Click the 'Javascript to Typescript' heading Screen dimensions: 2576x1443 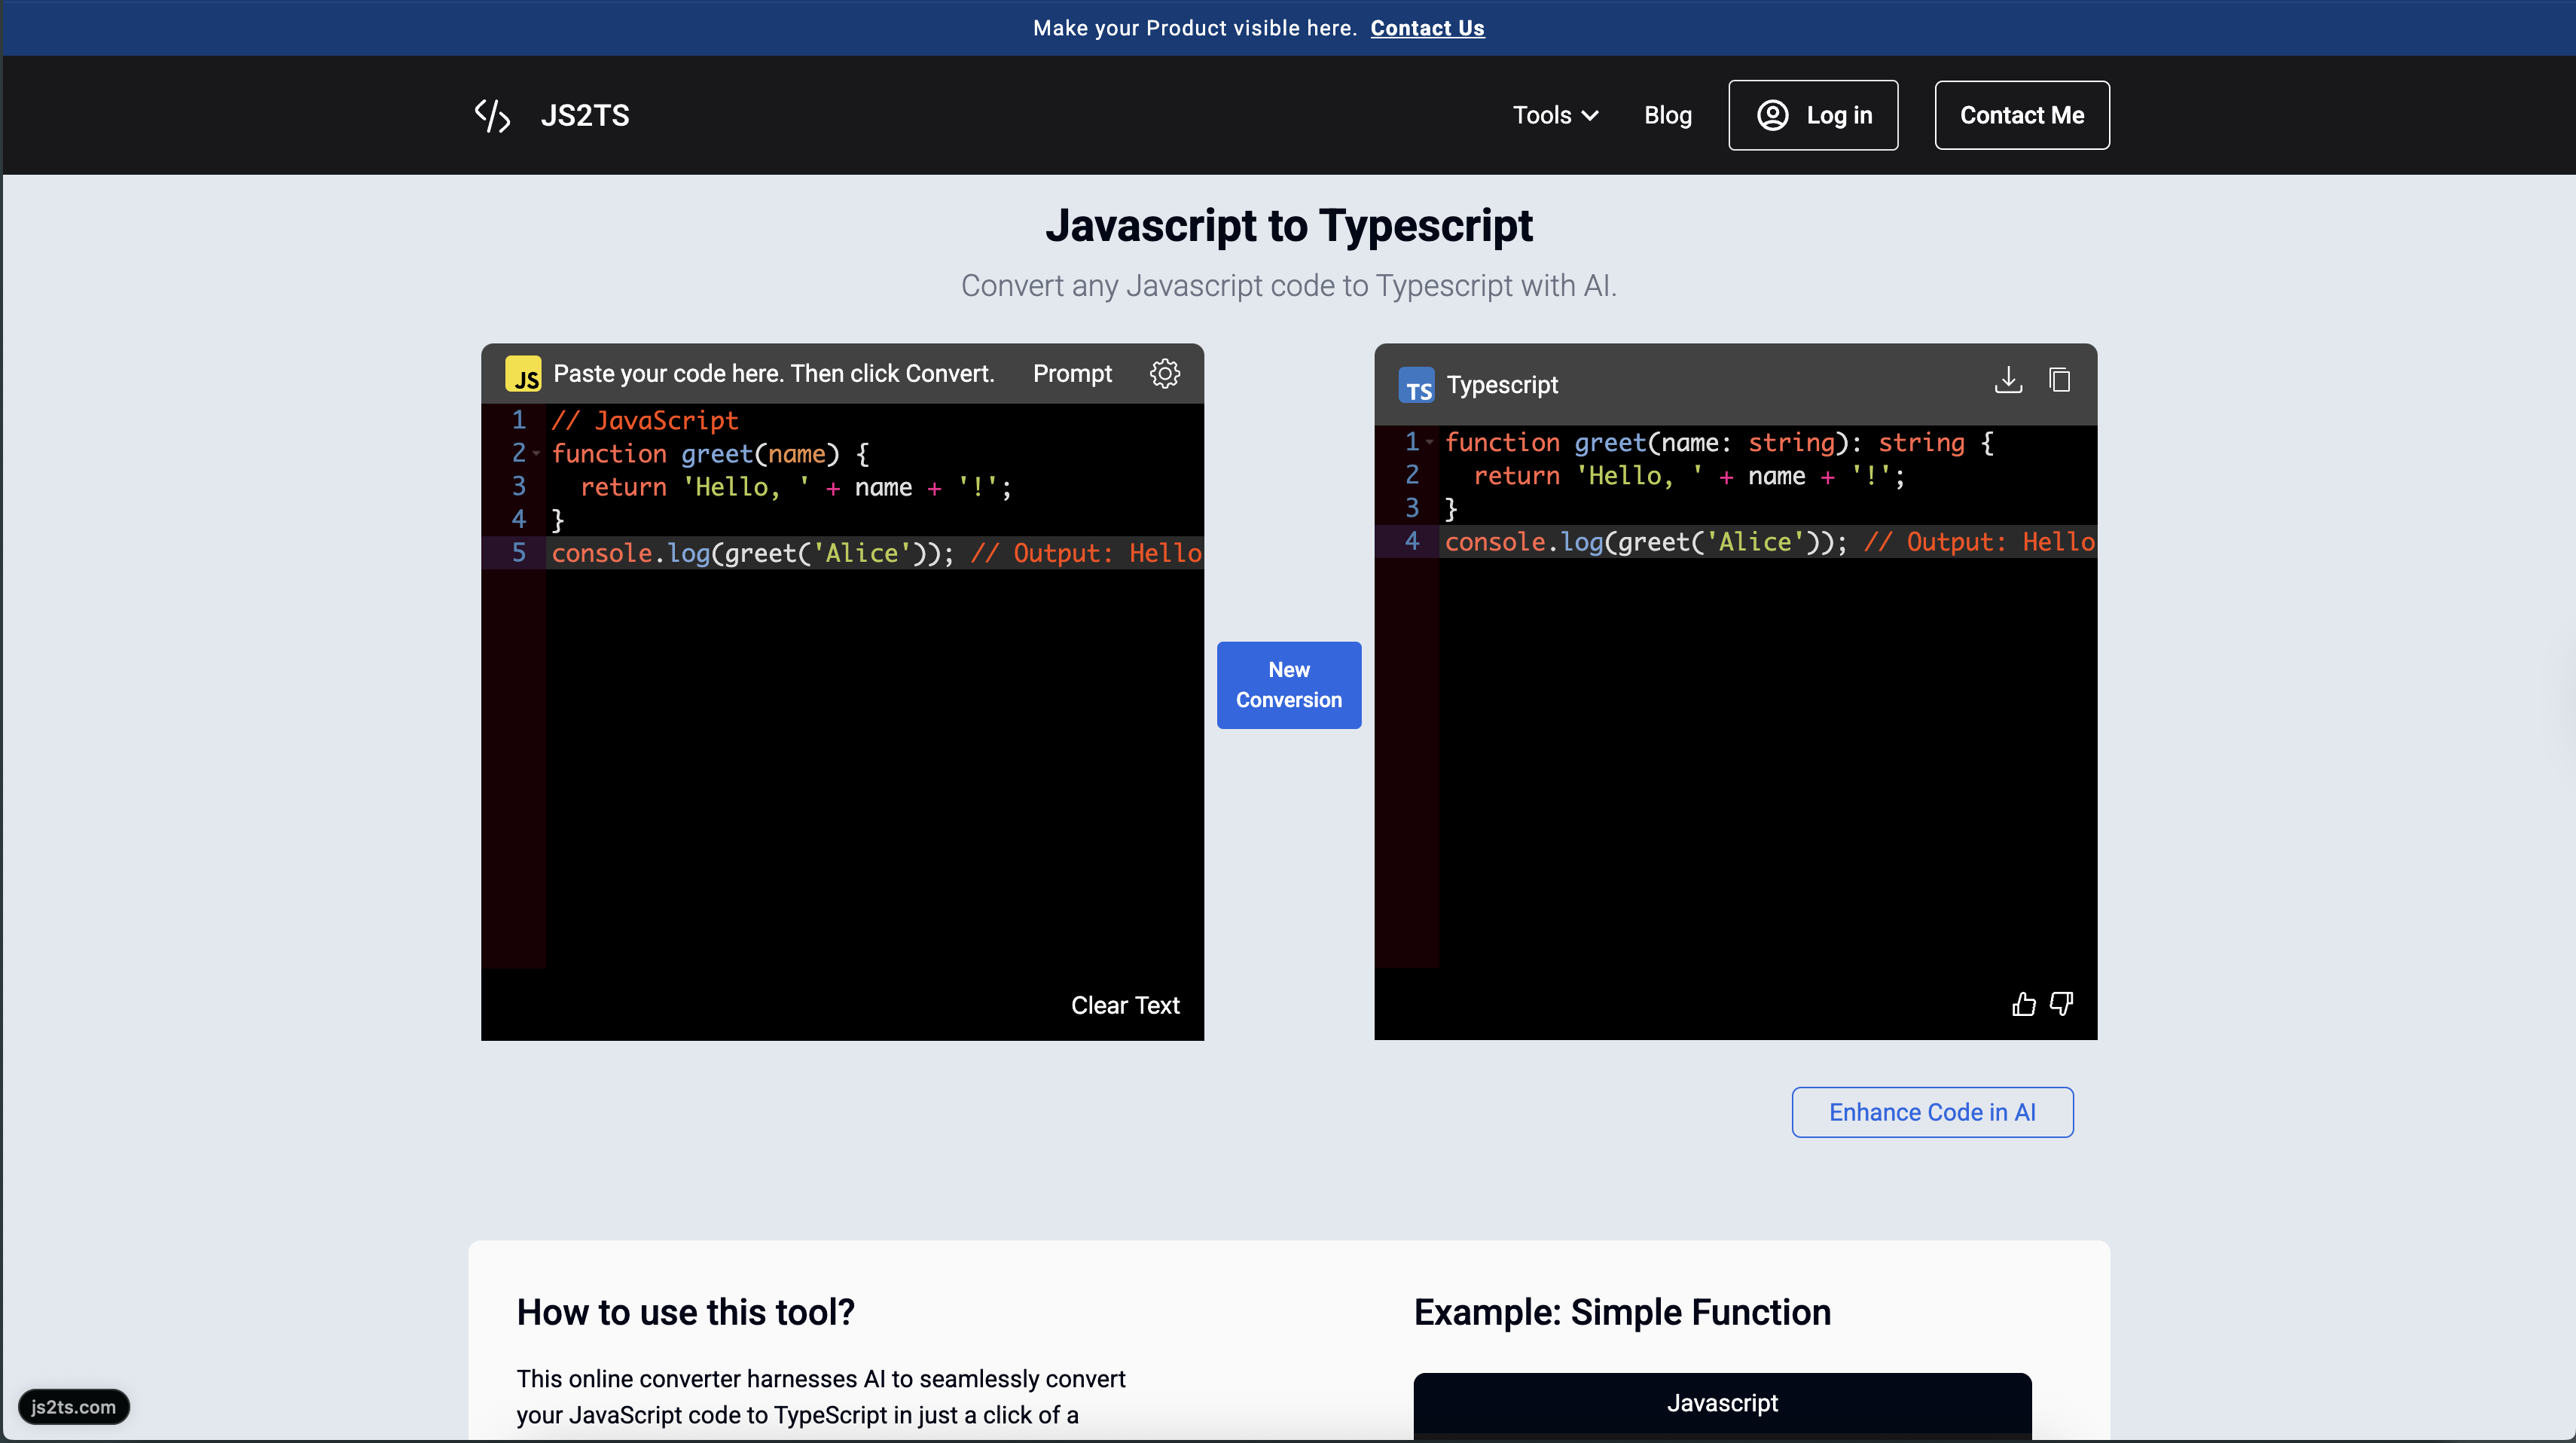pos(1288,226)
